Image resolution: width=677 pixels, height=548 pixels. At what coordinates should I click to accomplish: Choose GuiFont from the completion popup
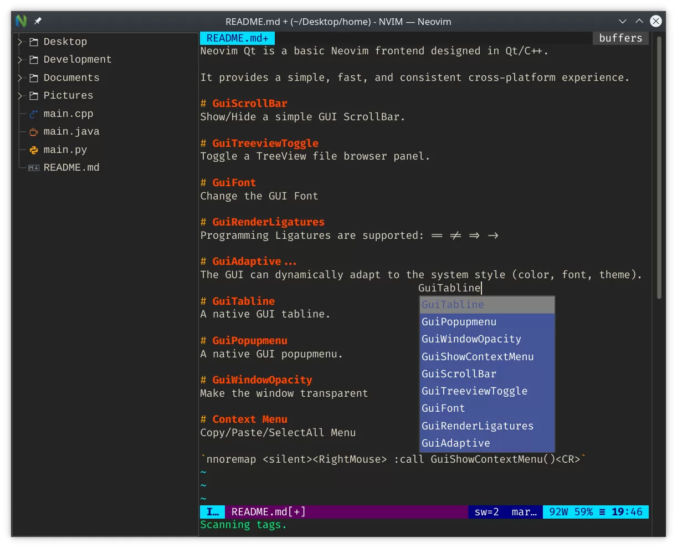pos(443,408)
